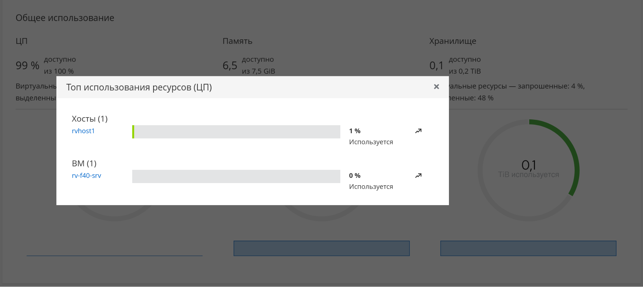Click the "99 %" available CPU value

(27, 66)
